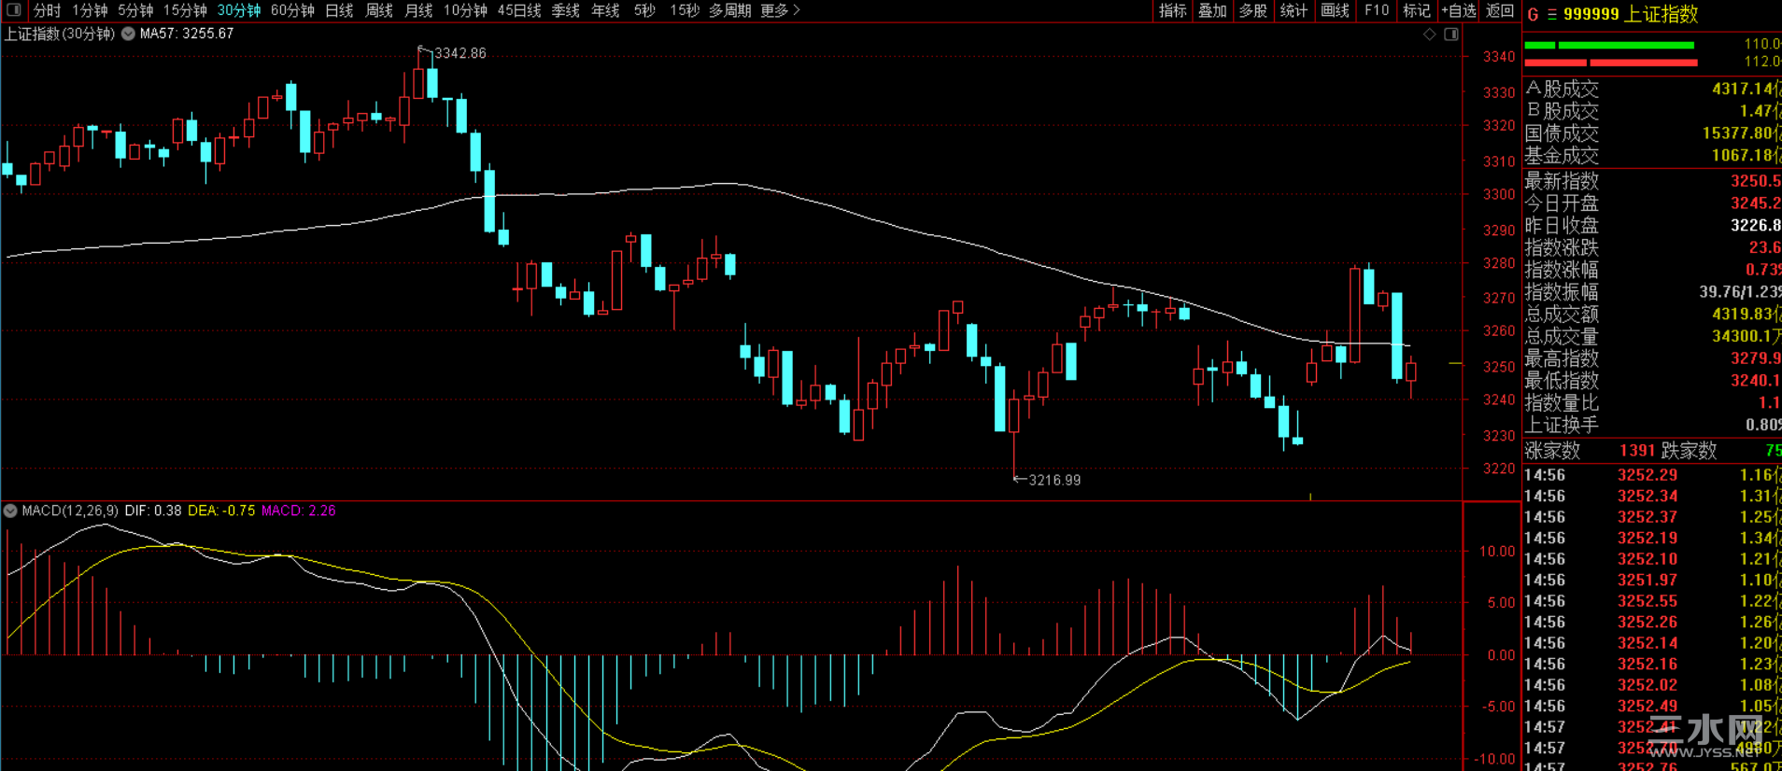Click the 最高指数 row label

click(1562, 358)
